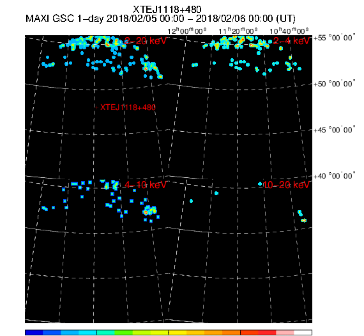Click the 10h40m00s right ascension label
This screenshot has height=336, width=364.
(x=289, y=31)
